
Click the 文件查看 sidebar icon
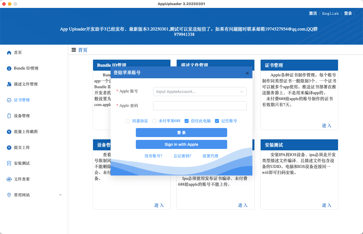tap(9, 179)
